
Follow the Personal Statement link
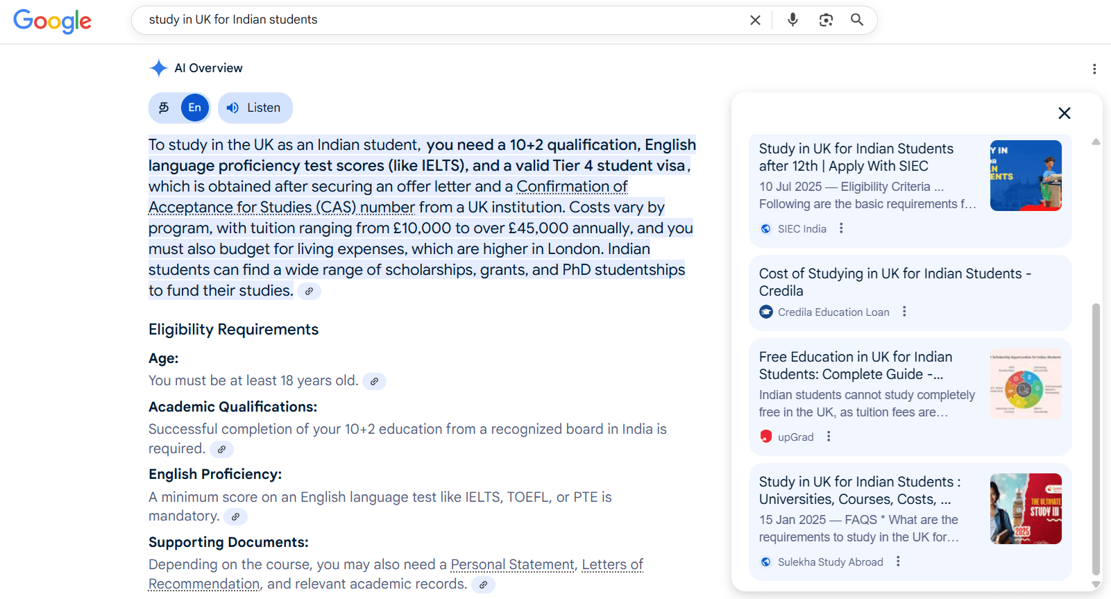pyautogui.click(x=512, y=564)
